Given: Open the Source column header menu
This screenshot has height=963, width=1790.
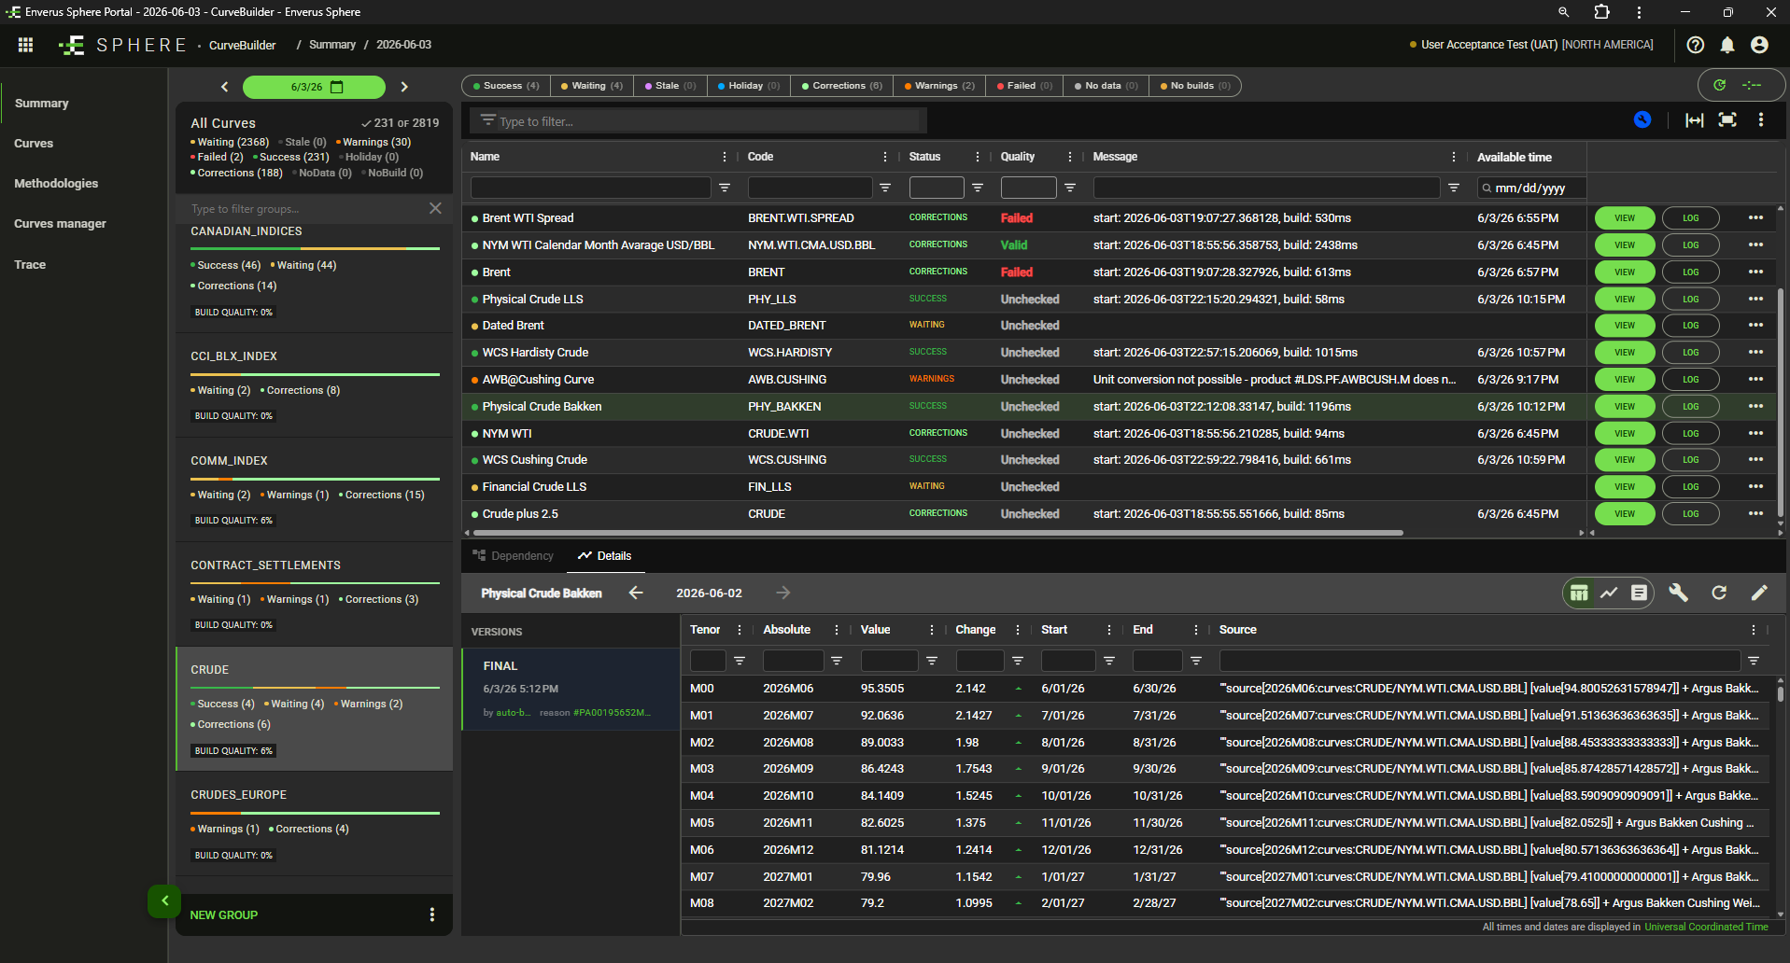Looking at the screenshot, I should coord(1754,630).
